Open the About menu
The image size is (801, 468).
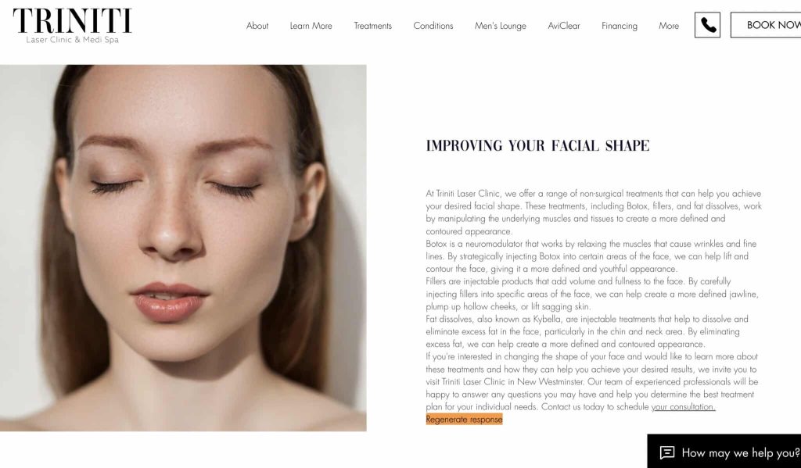point(257,26)
